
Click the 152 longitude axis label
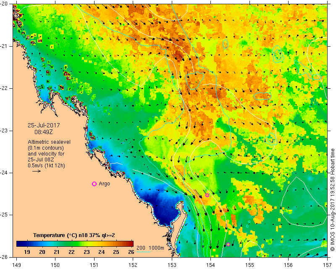(133, 265)
